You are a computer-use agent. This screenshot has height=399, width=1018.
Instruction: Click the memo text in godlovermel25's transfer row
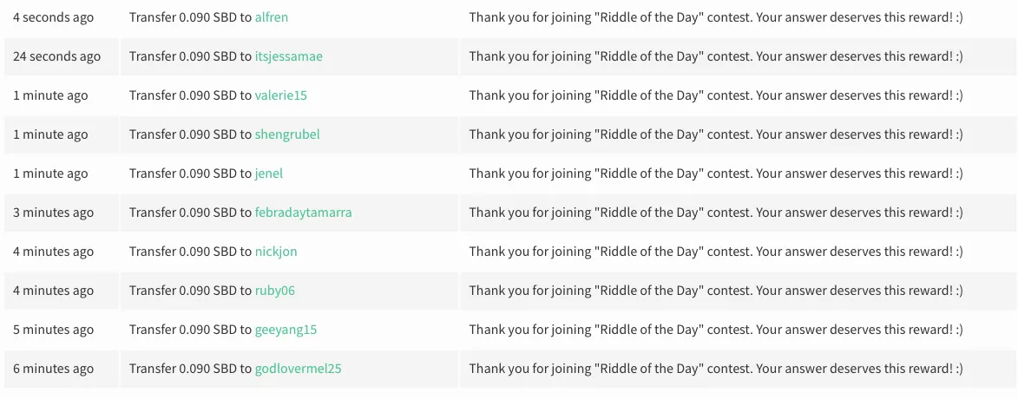tap(716, 369)
